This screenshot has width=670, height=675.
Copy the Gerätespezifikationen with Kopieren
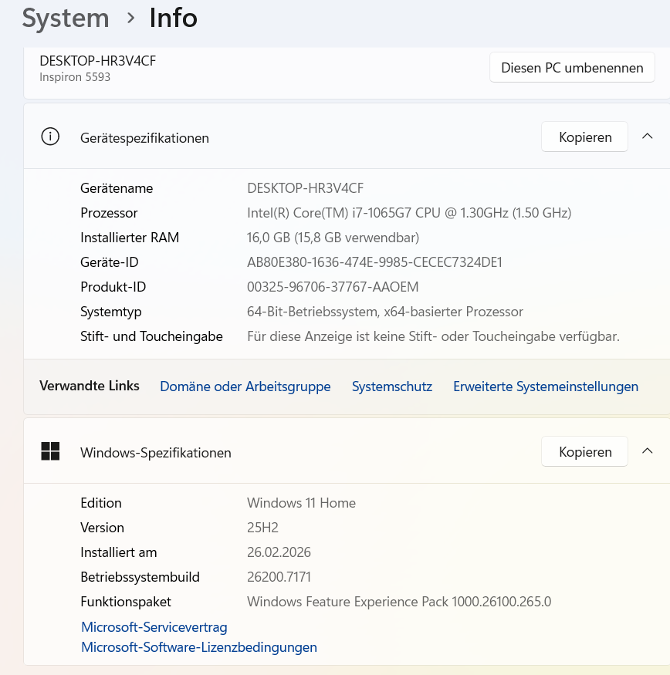coord(584,137)
